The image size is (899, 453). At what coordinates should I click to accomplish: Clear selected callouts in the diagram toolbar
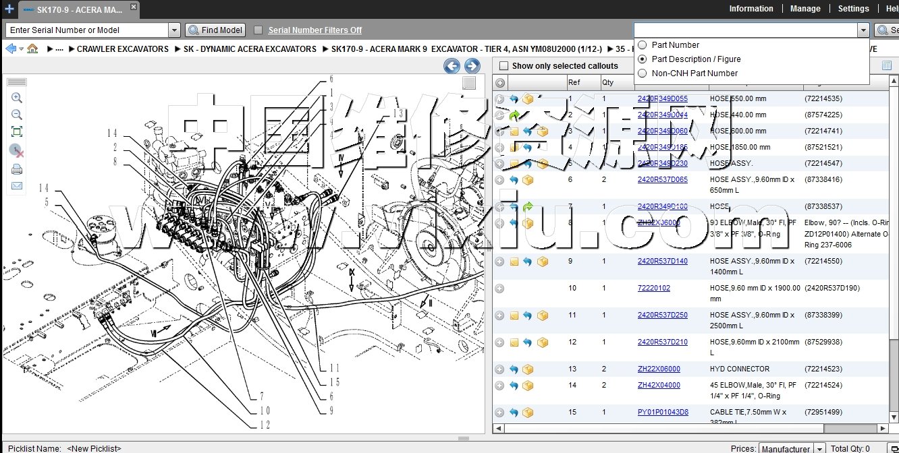[17, 150]
